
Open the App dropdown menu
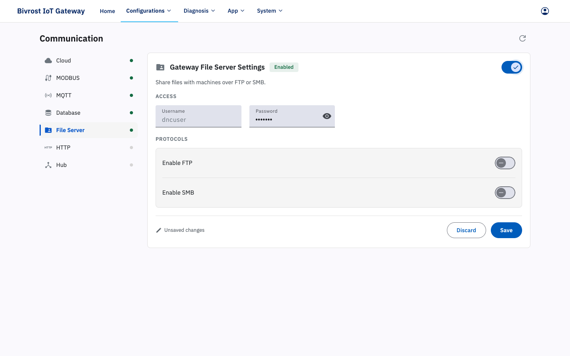pos(236,11)
